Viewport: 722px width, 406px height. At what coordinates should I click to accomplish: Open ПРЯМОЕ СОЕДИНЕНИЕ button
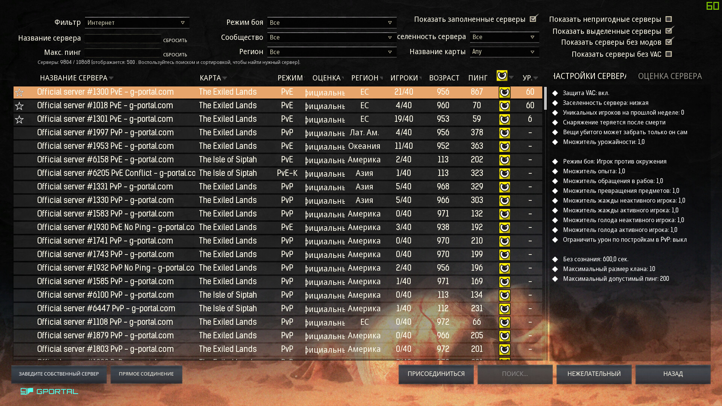[x=146, y=374]
